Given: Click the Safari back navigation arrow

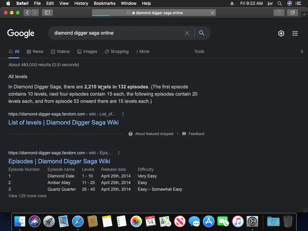Looking at the screenshot, I should [x=27, y=13].
